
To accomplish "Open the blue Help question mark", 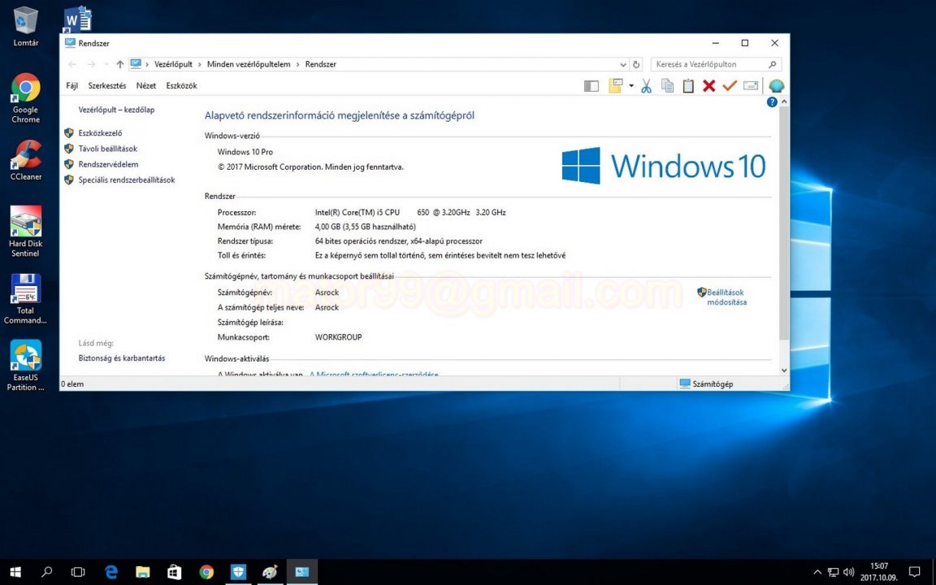I will tap(771, 102).
